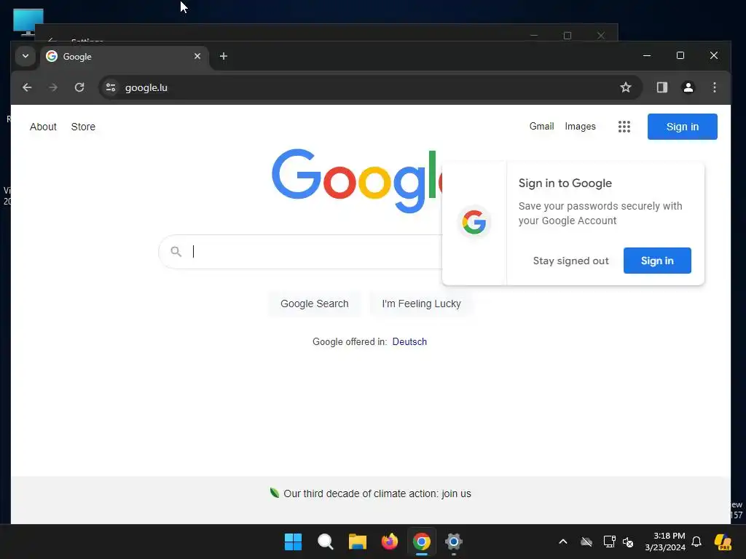Click the Google G logo in popup
This screenshot has width=746, height=559.
coord(474,222)
